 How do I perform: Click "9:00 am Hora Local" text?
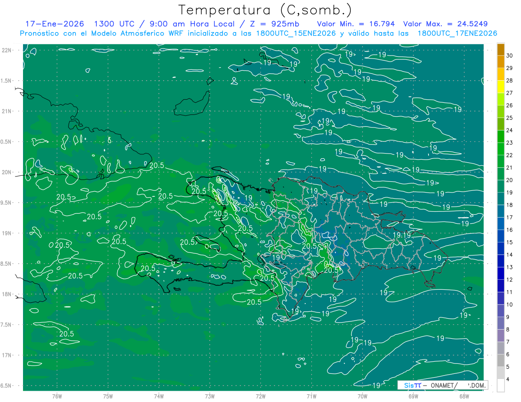[x=192, y=24]
